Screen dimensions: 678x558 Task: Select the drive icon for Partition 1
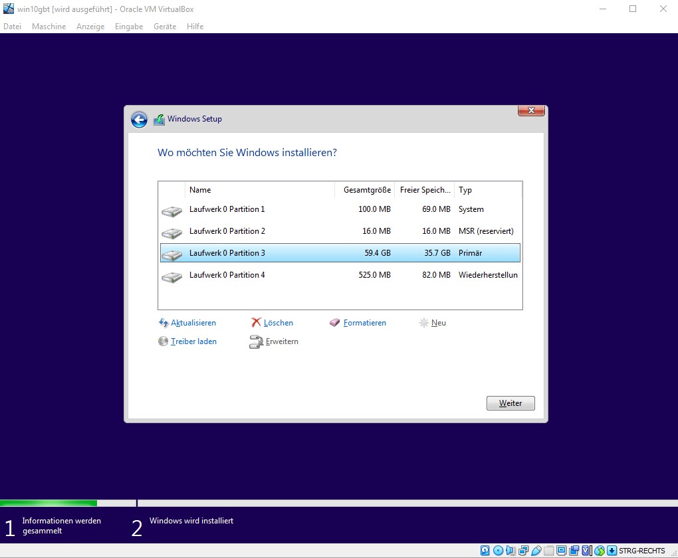171,211
